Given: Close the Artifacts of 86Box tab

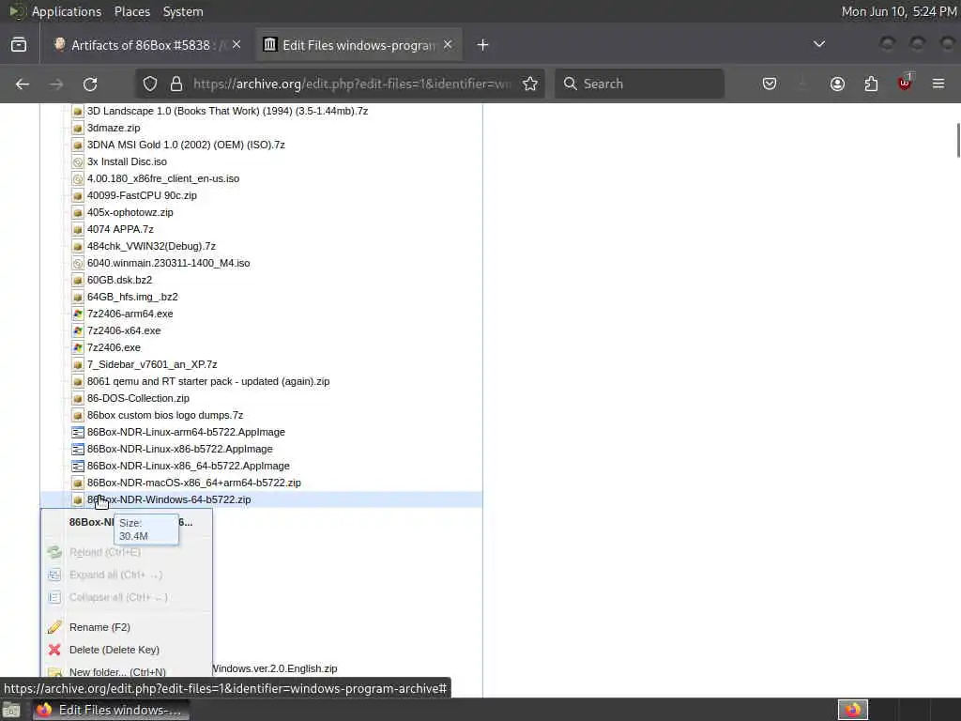Looking at the screenshot, I should click(236, 45).
